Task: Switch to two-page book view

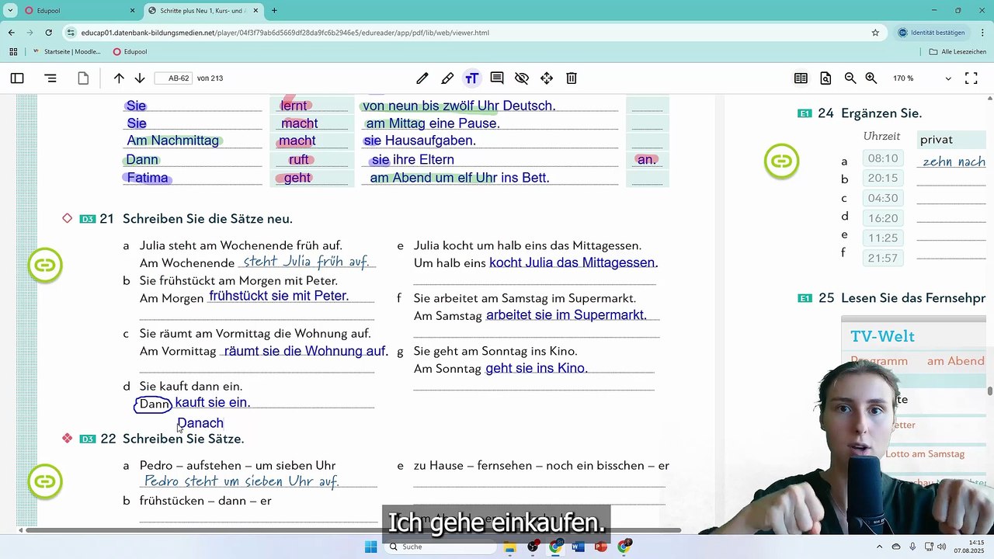Action: [x=801, y=78]
